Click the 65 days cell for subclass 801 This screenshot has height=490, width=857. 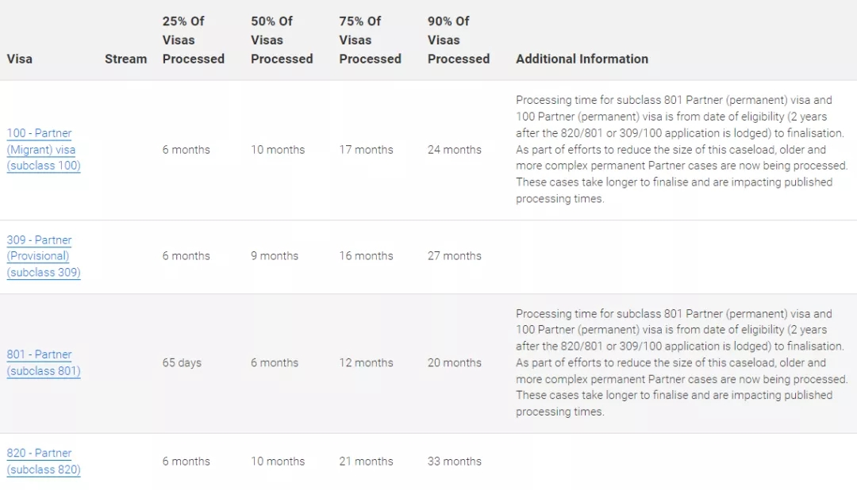[x=182, y=362]
